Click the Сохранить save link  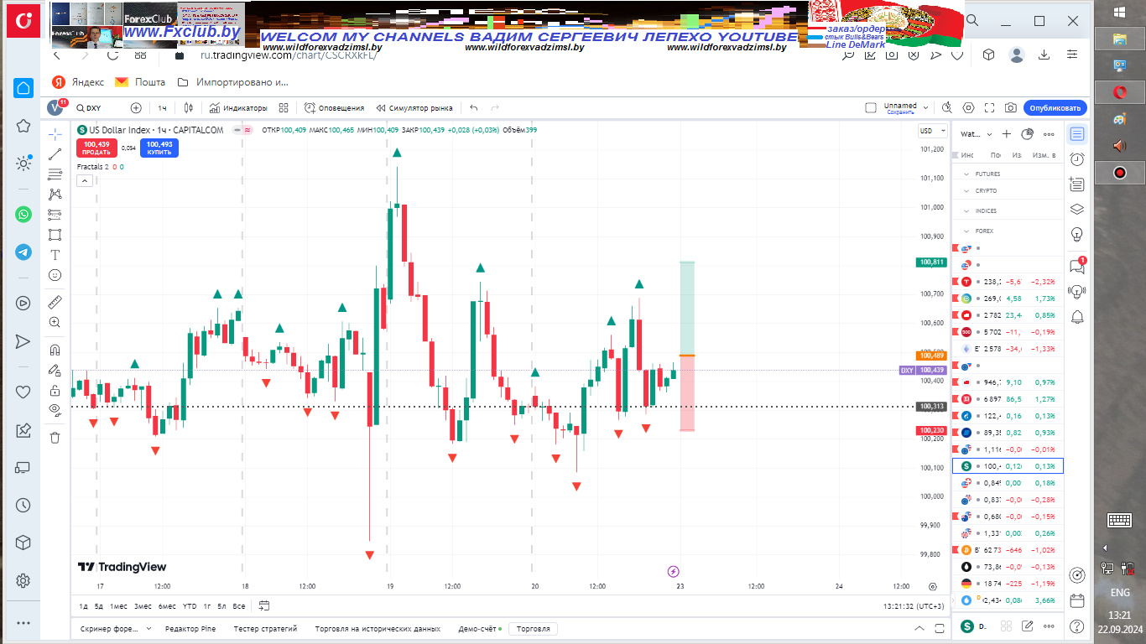pyautogui.click(x=900, y=112)
